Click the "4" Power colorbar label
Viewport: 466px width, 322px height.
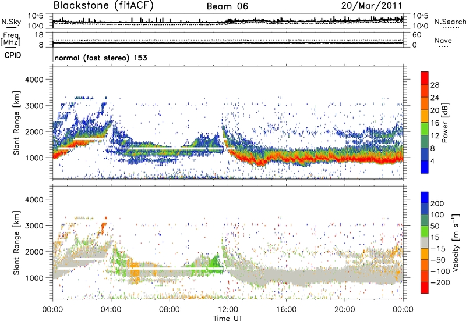(432, 161)
